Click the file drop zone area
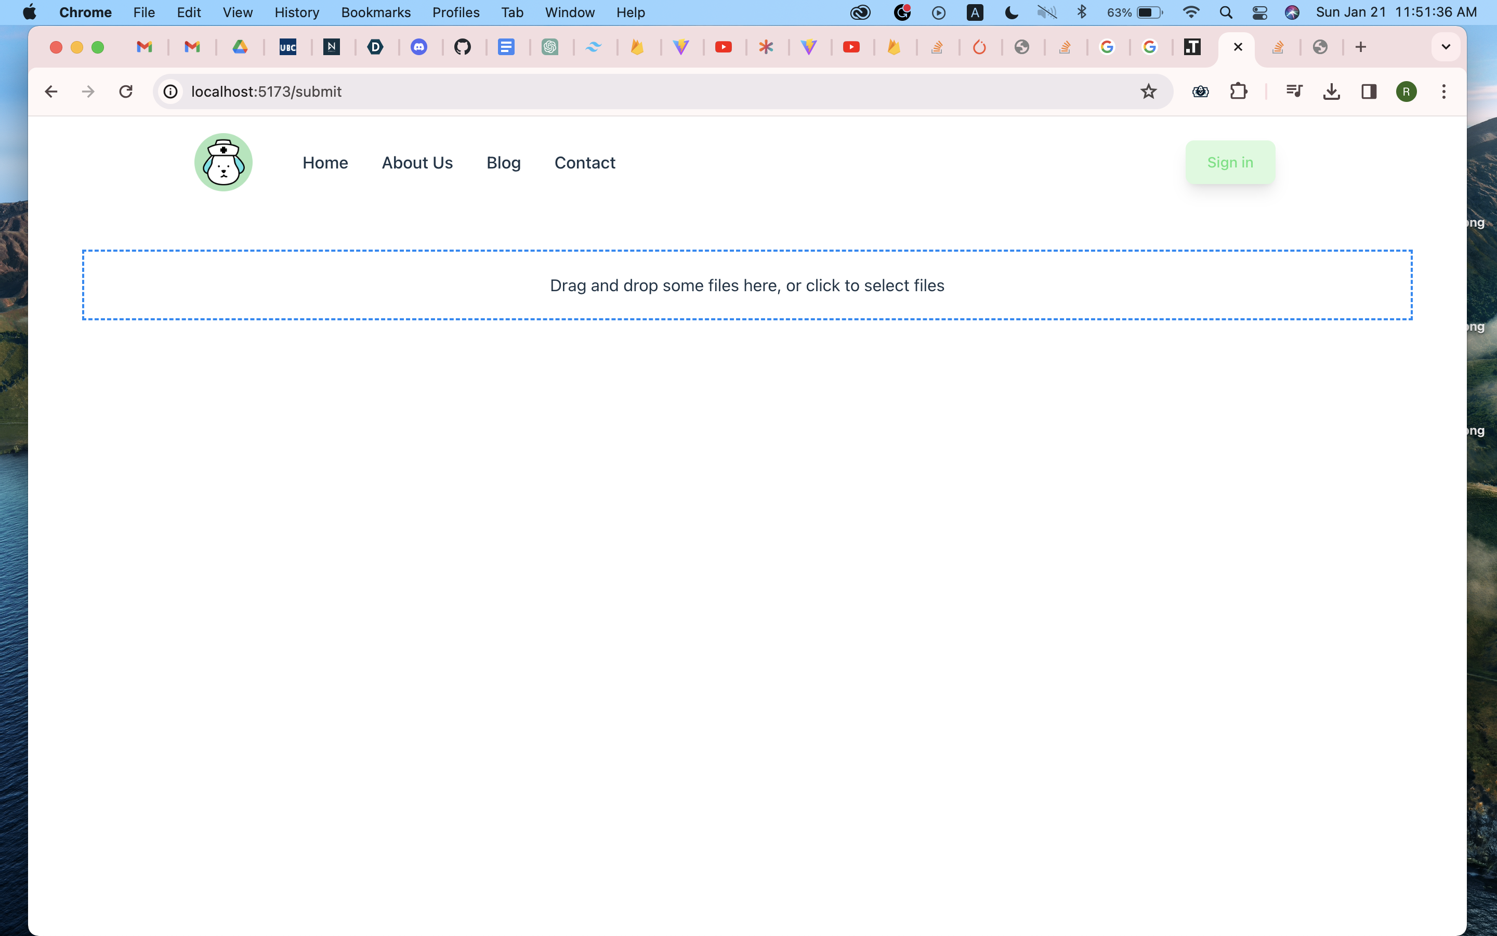Screen dimensions: 1497x936 [746, 285]
